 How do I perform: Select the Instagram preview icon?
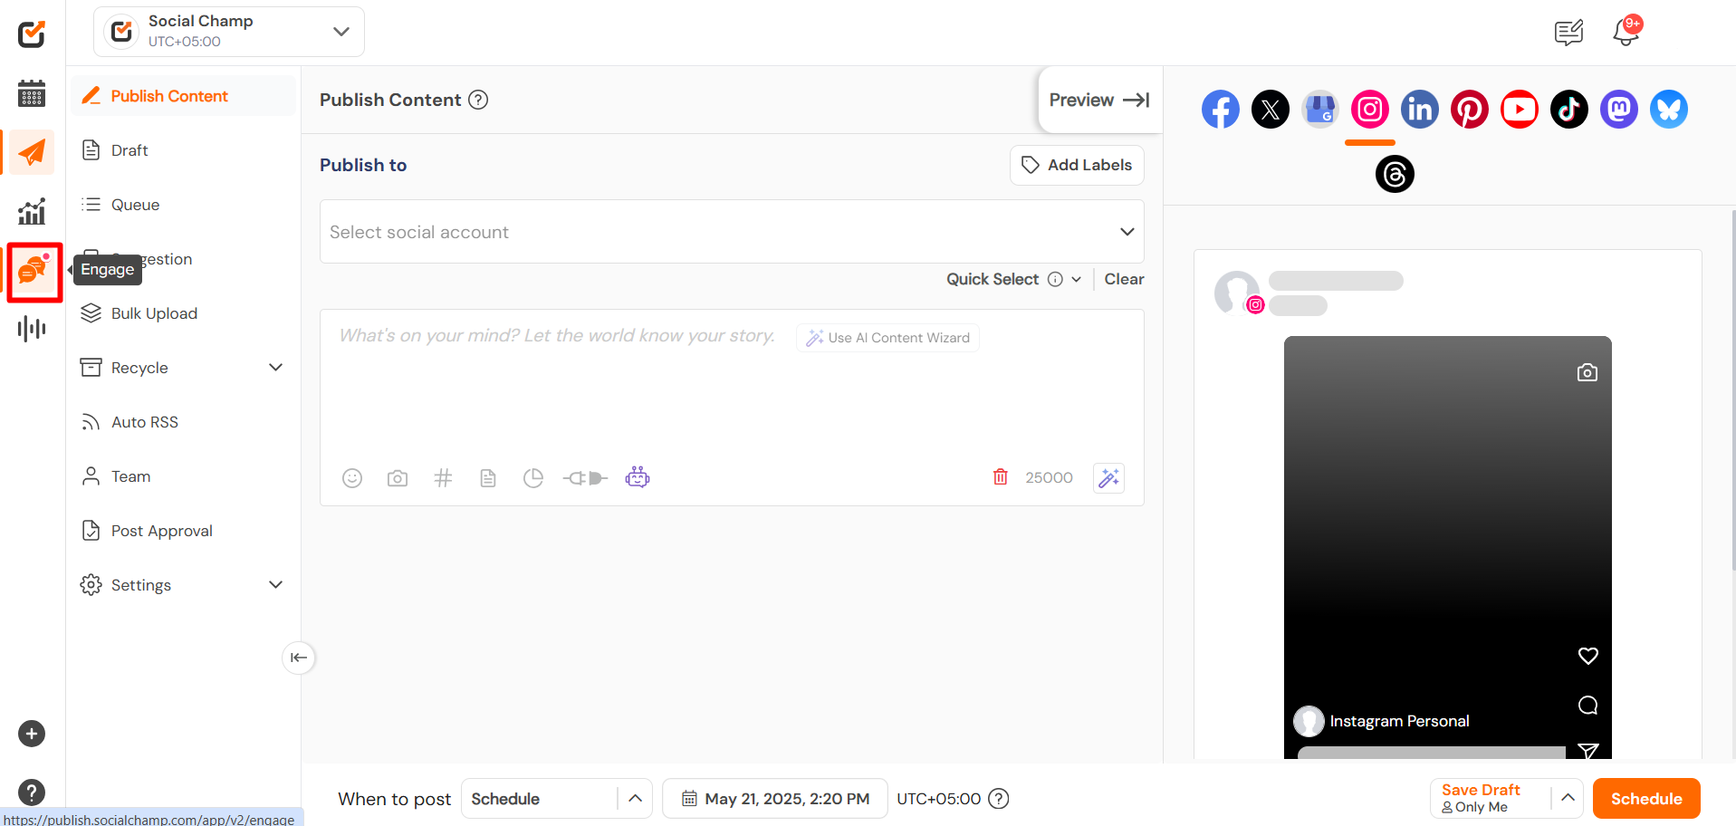(1370, 110)
